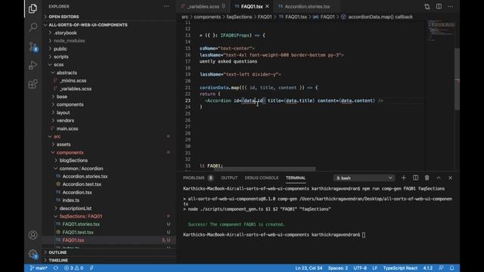Viewport: 484px width, 272px height.
Task: Click the editor minimap preview
Action: tap(441, 31)
